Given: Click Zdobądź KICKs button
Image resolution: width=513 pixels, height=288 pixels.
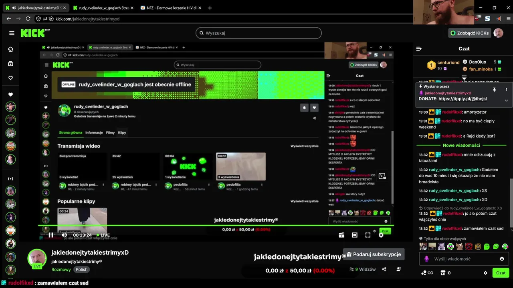Looking at the screenshot, I should click(x=470, y=33).
